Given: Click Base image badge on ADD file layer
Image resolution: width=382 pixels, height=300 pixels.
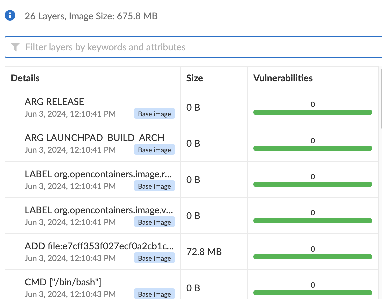Looking at the screenshot, I should tap(154, 258).
